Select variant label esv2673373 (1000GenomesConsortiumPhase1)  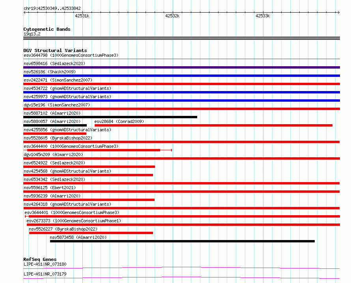point(74,221)
